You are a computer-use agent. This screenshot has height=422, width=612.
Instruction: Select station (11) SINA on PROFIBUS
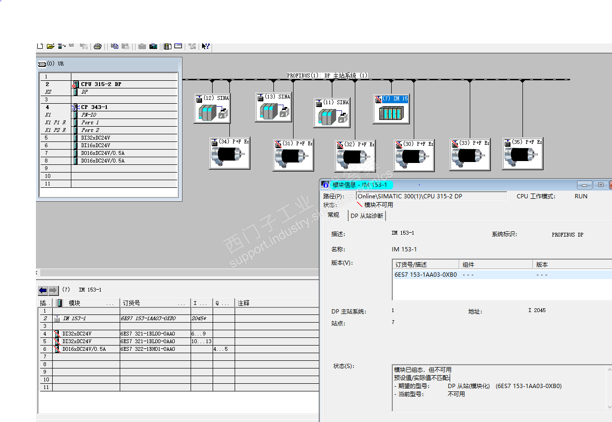[x=332, y=113]
